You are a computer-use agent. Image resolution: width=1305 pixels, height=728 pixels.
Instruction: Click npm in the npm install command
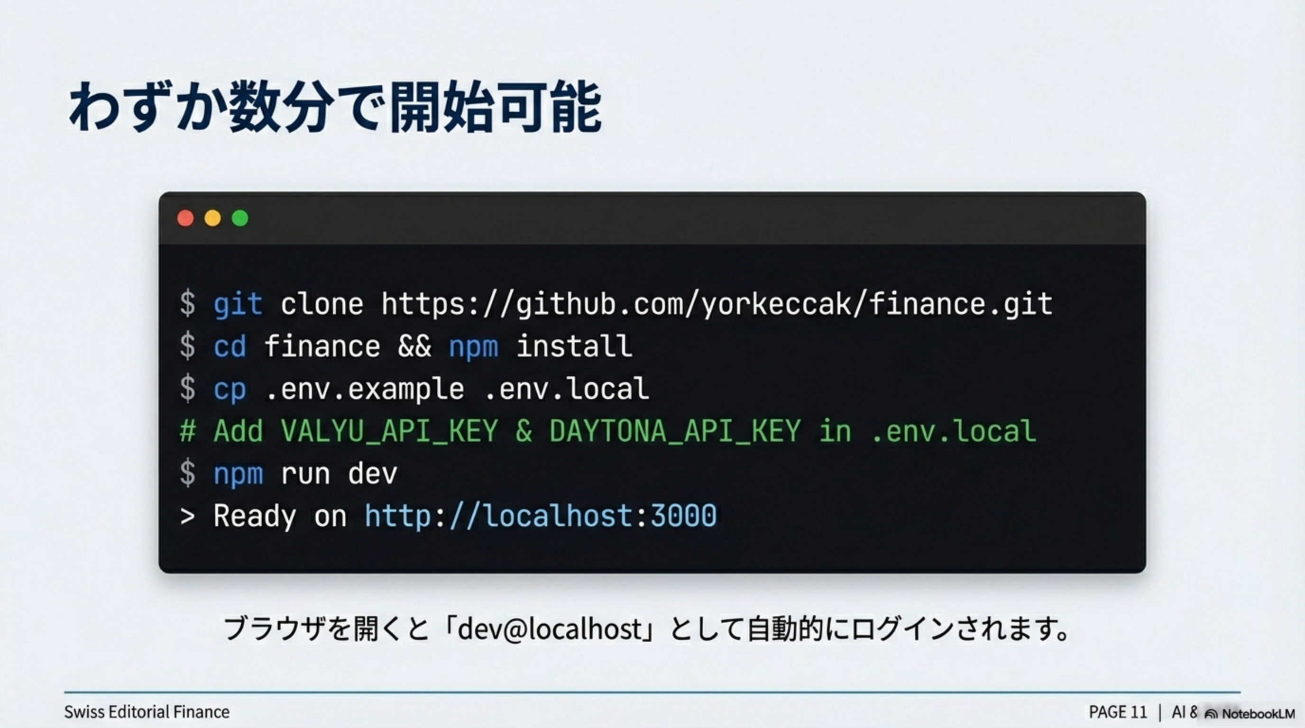click(x=473, y=347)
